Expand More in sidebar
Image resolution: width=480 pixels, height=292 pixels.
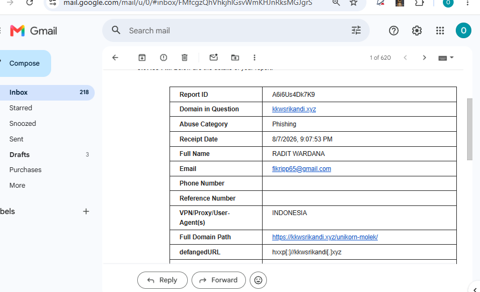pos(17,186)
